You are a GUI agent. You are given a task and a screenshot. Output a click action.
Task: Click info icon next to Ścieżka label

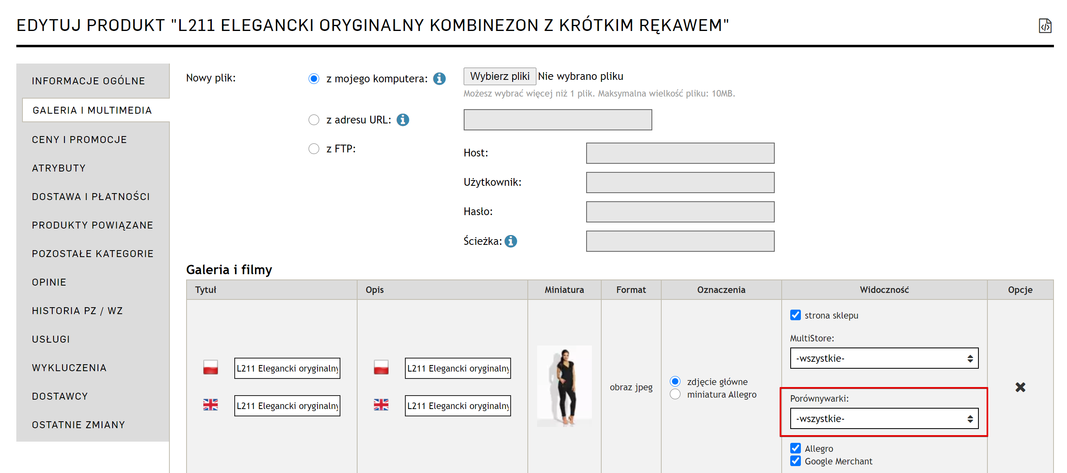coord(511,241)
